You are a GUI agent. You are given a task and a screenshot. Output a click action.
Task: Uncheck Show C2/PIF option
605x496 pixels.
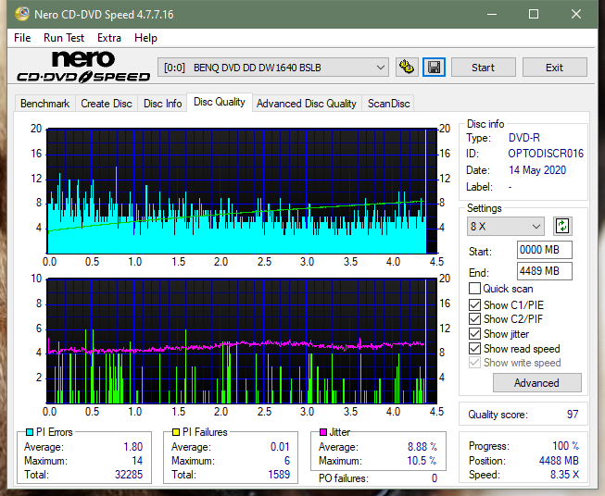[474, 319]
